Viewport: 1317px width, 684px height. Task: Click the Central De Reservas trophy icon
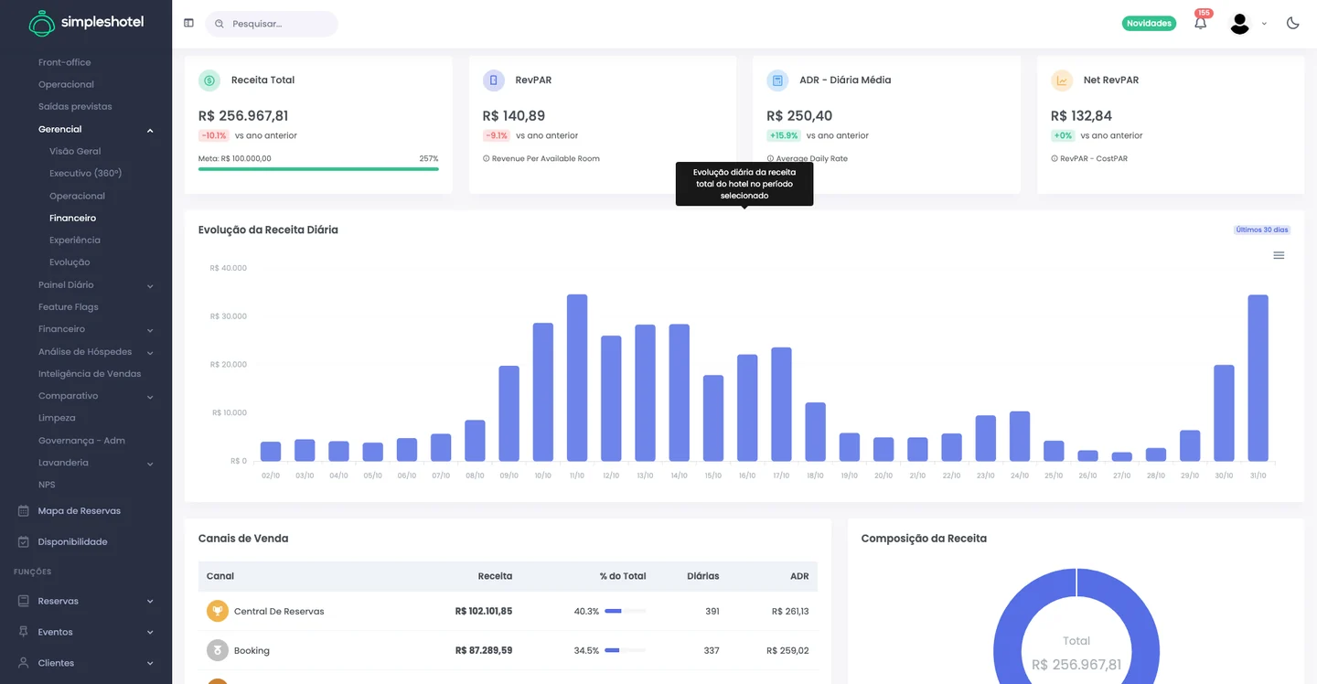[x=218, y=611]
